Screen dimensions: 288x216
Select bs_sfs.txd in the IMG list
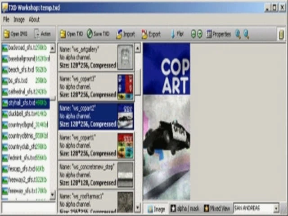26,81
